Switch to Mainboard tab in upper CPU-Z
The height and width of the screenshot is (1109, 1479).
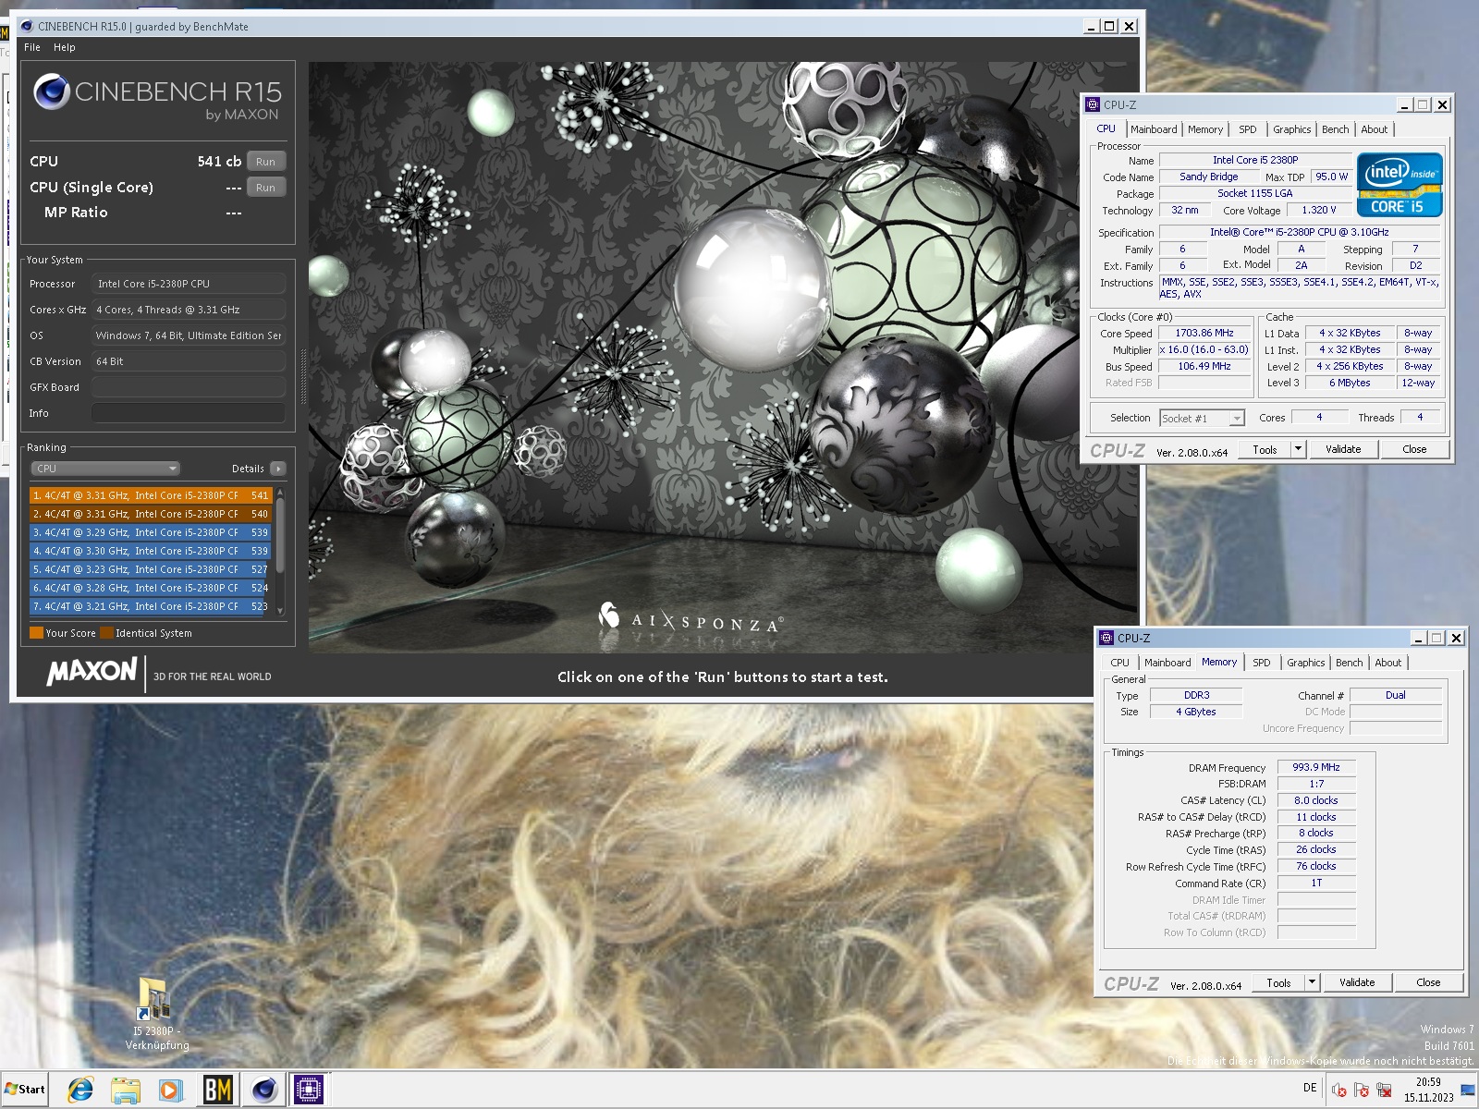[x=1154, y=129]
